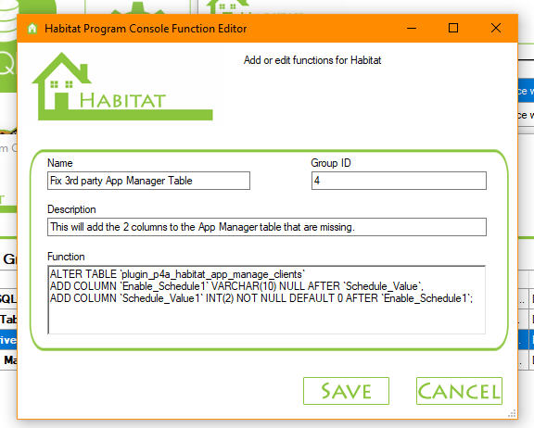Focus the Name text field

[x=148, y=181]
